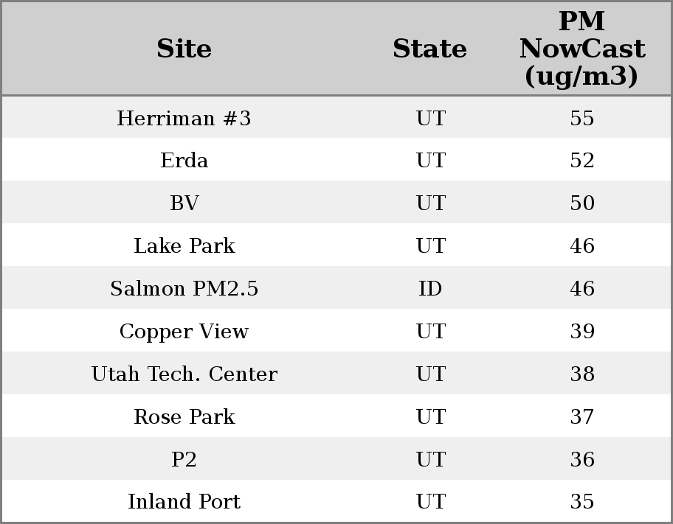Click the Utah Tech. Center site name
Image resolution: width=673 pixels, height=524 pixels.
(184, 374)
